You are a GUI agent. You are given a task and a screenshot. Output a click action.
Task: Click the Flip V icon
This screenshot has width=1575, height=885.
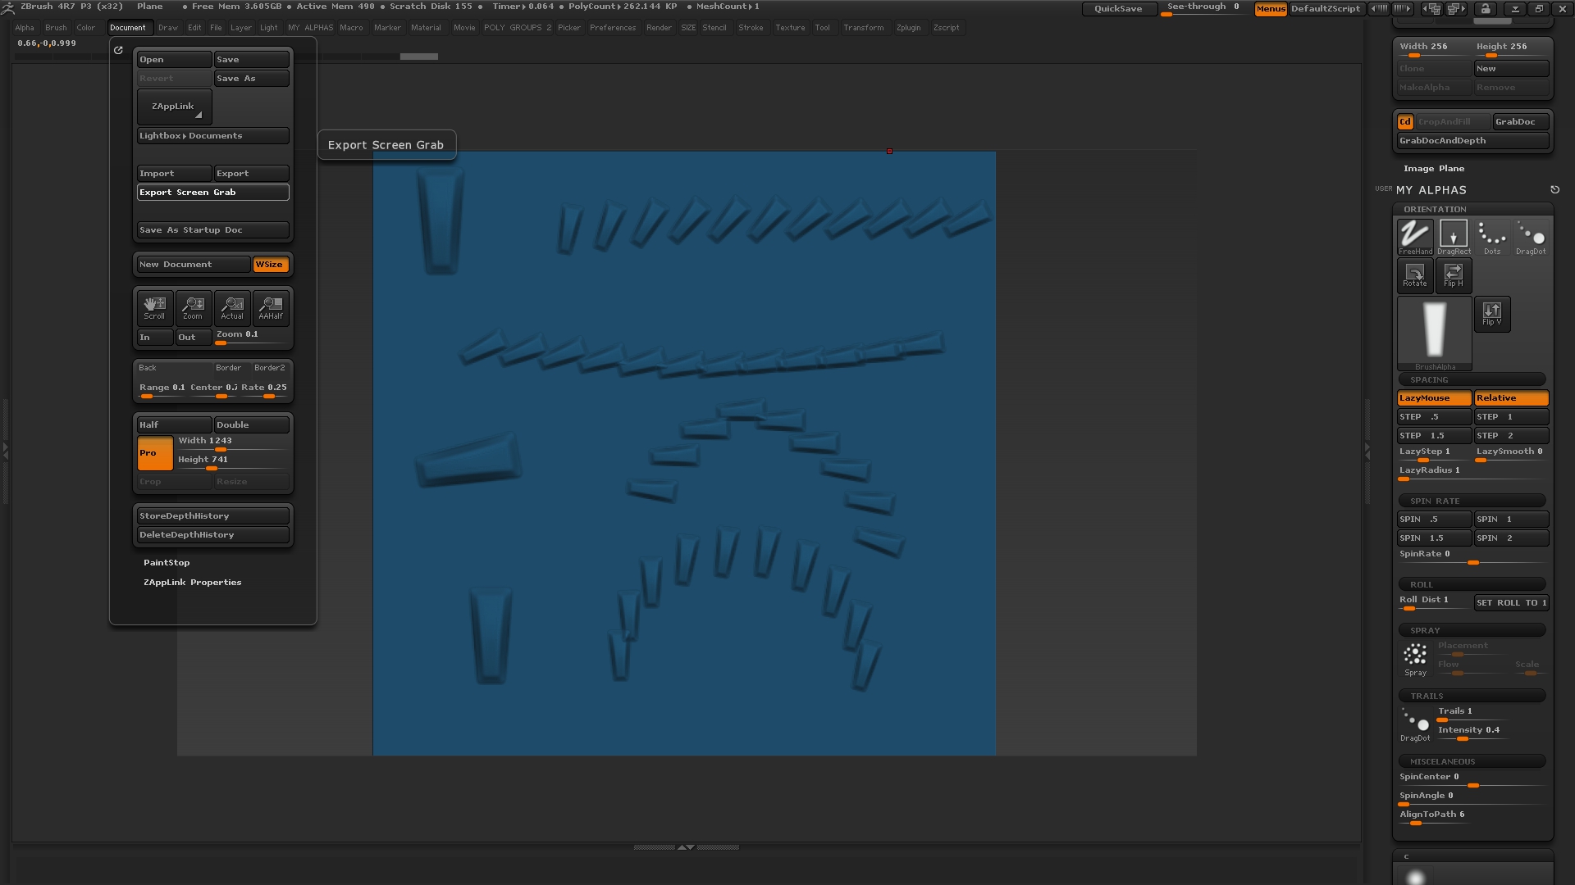click(1492, 313)
